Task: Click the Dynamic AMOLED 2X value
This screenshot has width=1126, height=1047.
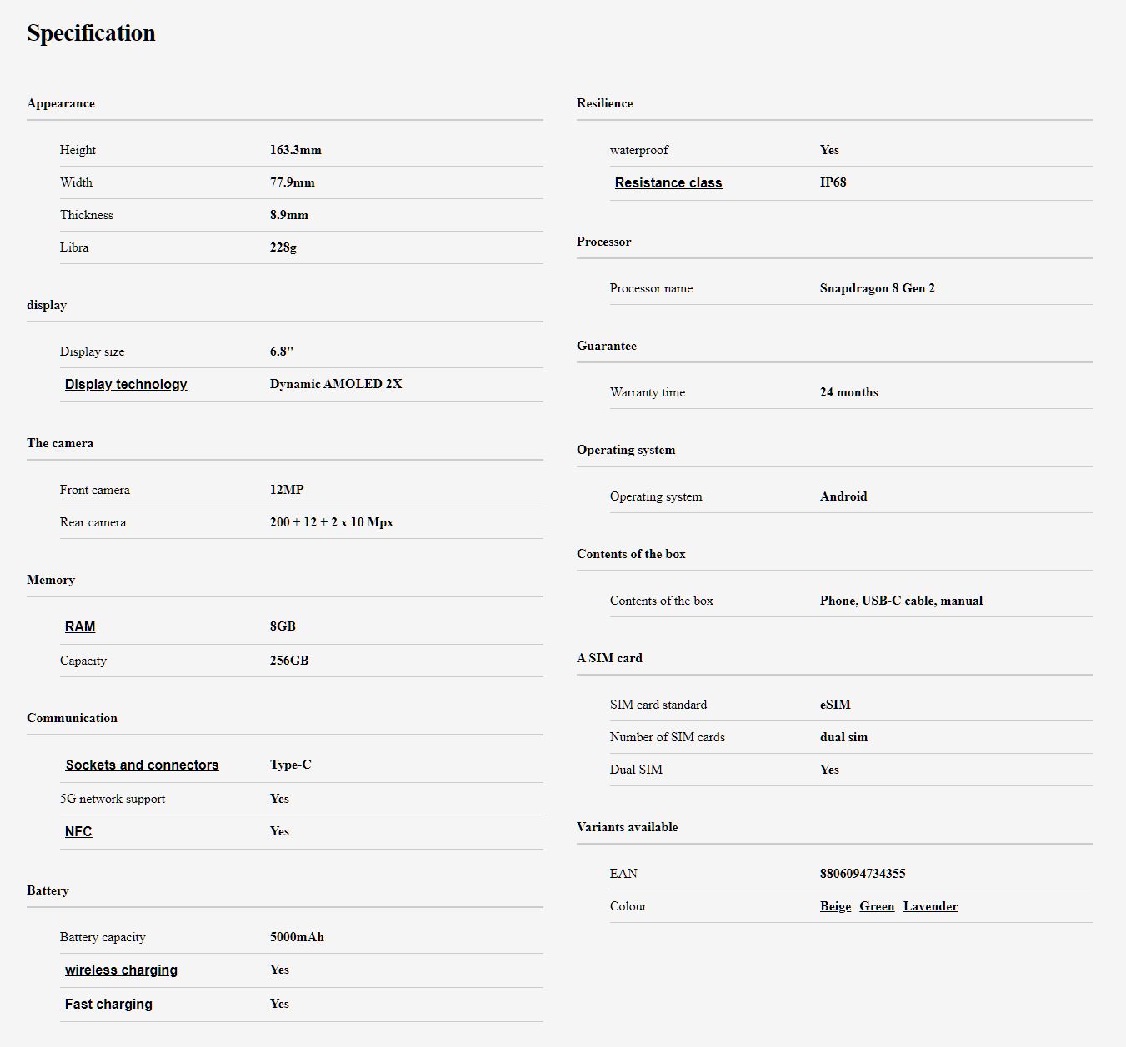Action: [336, 384]
